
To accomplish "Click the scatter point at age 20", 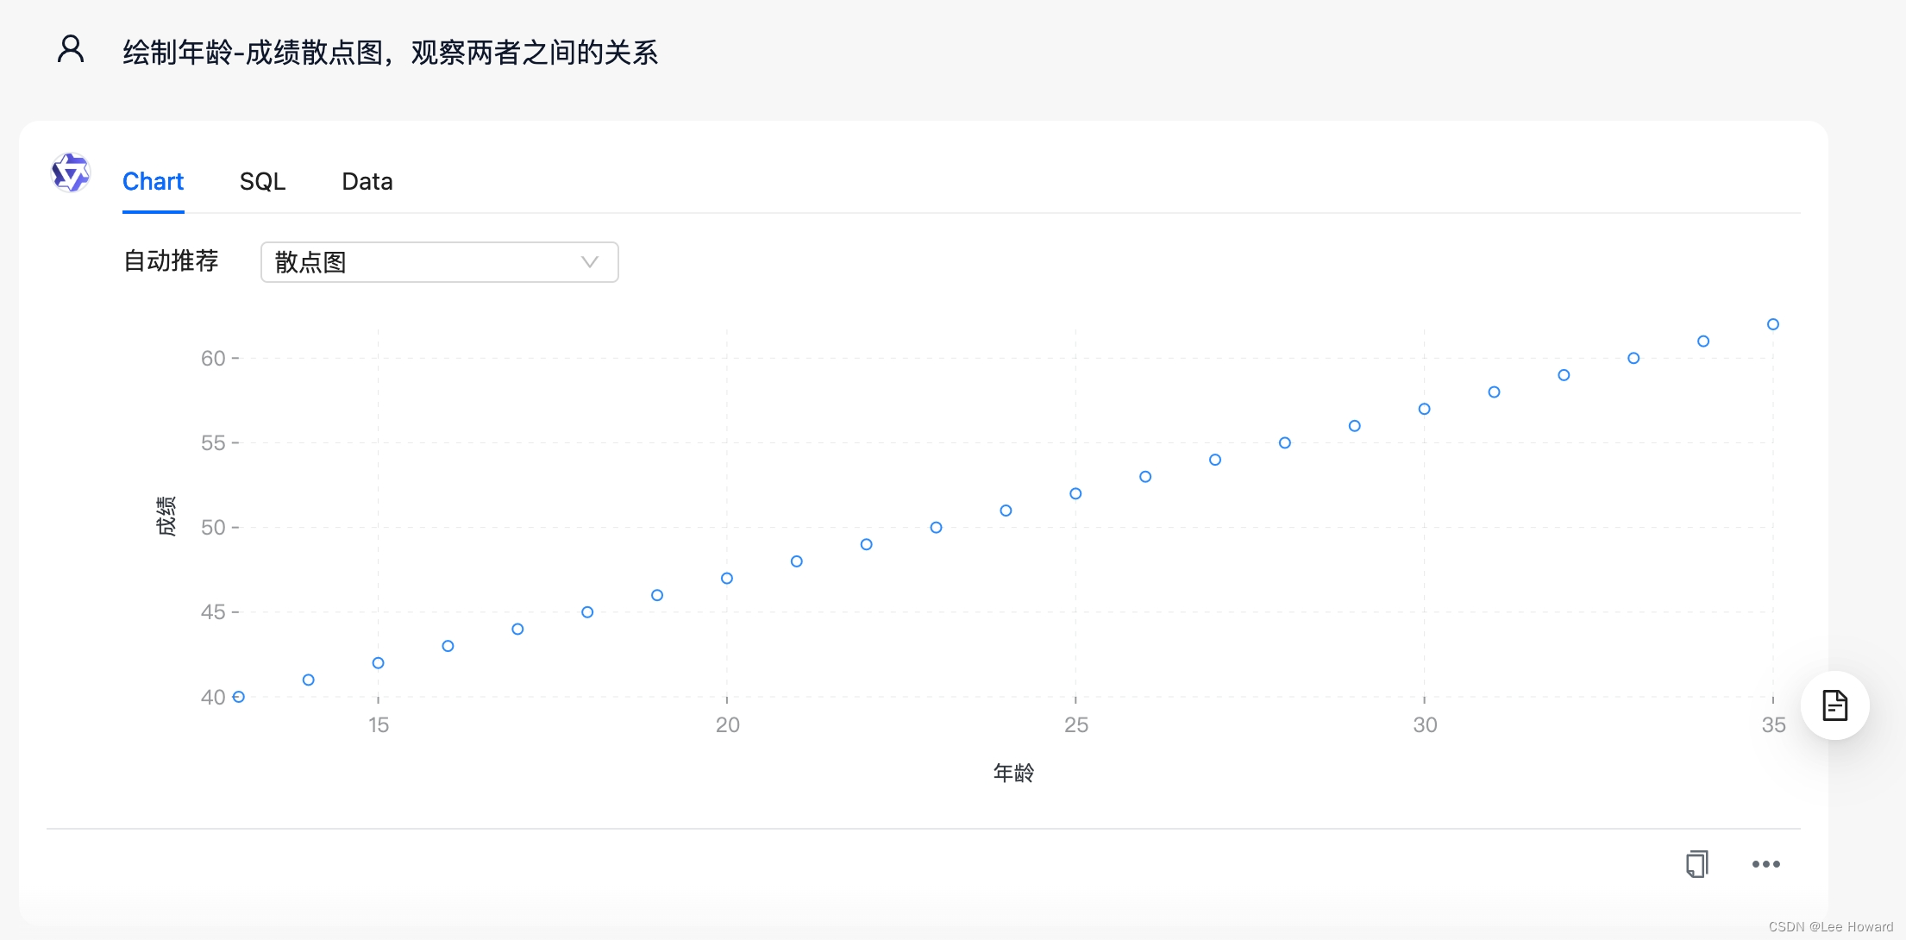I will 727,579.
